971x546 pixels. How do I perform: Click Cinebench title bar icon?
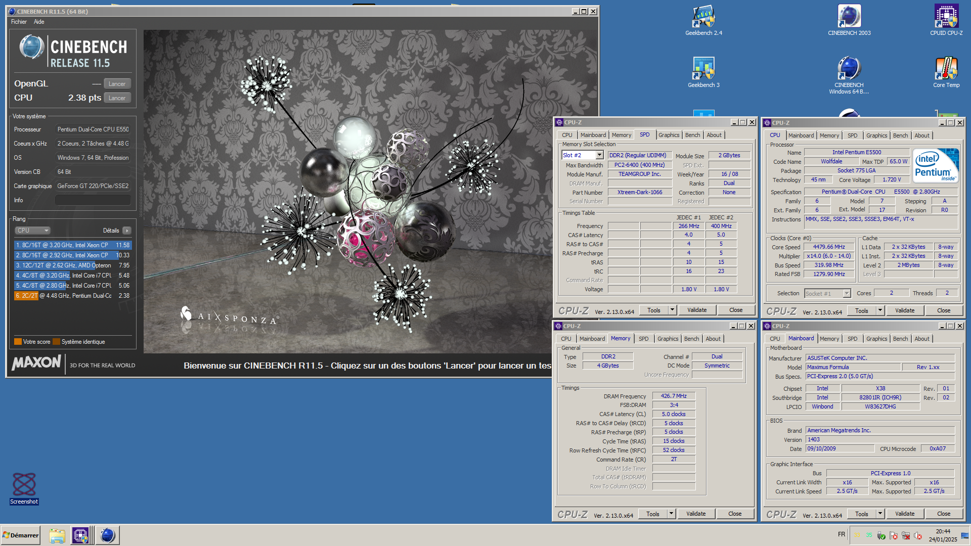tap(12, 11)
